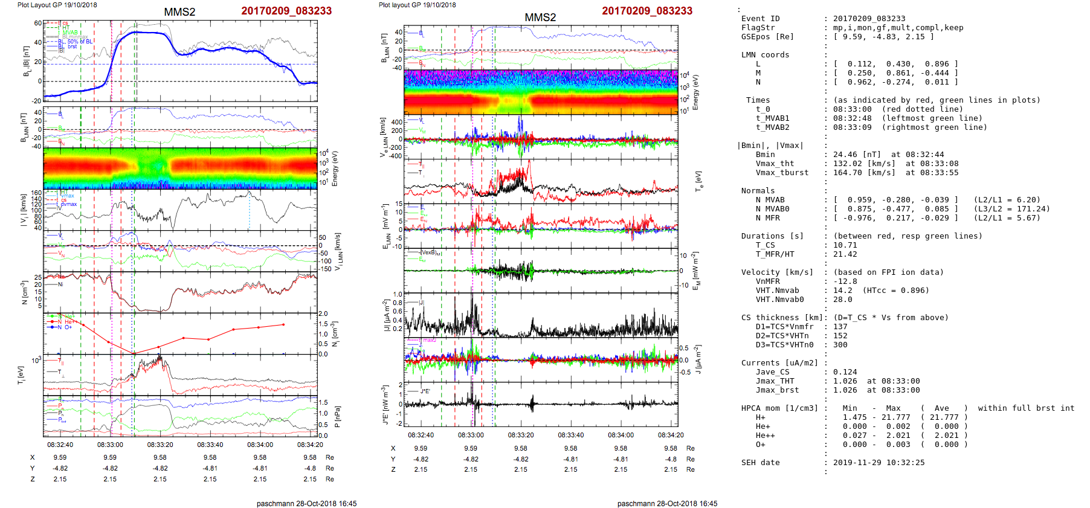Image resolution: width=1090 pixels, height=508 pixels.
Task: Click the 08:34:20 time tick under right plot
Action: [670, 435]
